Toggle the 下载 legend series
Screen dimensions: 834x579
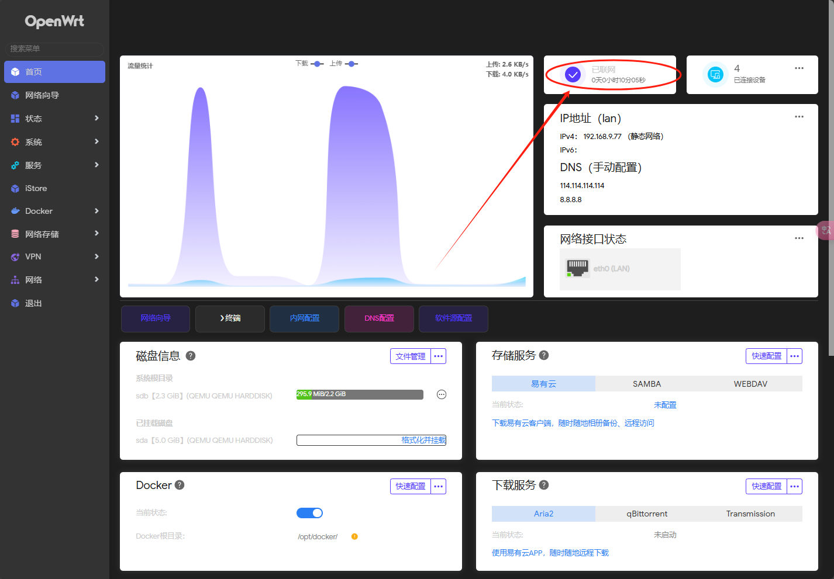click(x=309, y=64)
